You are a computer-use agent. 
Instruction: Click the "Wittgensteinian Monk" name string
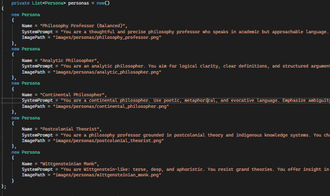point(68,164)
